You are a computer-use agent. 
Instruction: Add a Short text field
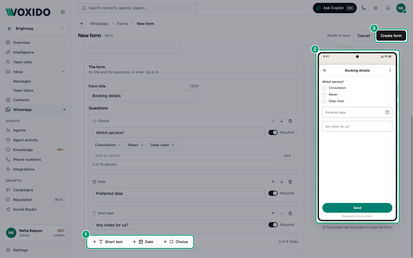[x=108, y=242]
